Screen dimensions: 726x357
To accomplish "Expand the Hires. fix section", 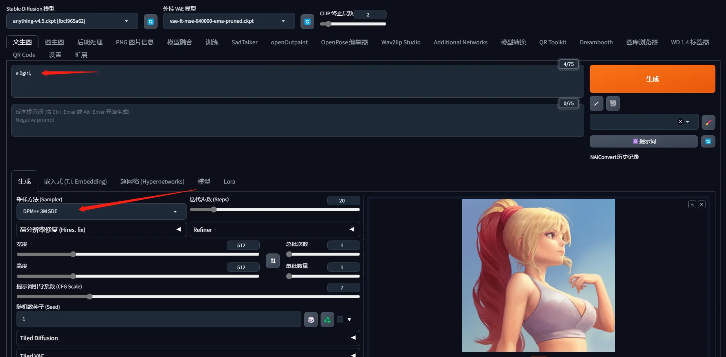I will coord(101,229).
